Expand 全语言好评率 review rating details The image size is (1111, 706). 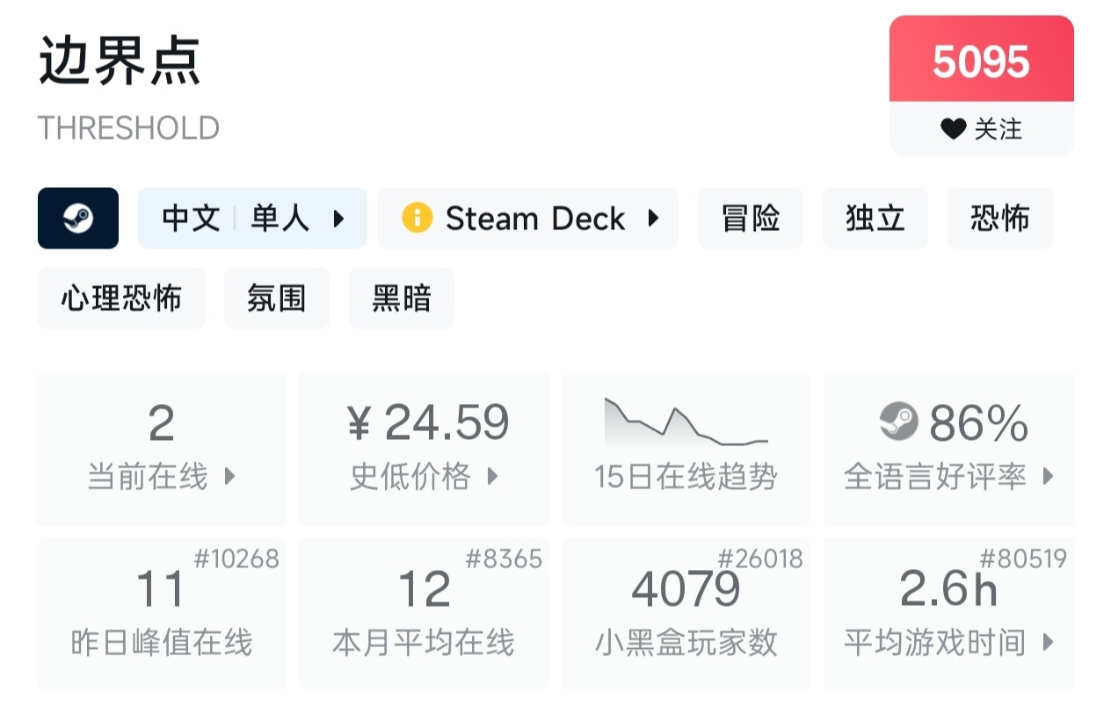1048,477
